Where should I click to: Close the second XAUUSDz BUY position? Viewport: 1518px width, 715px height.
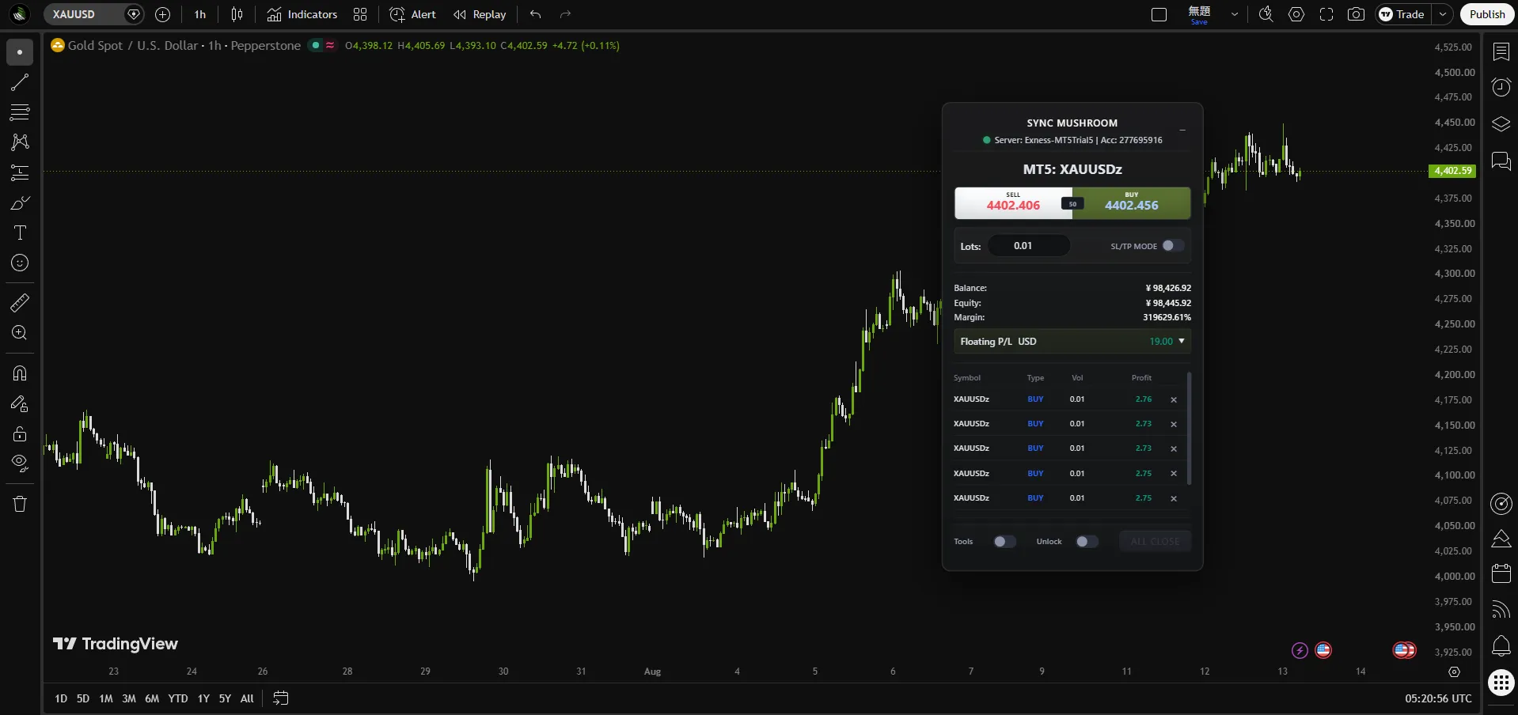pos(1174,425)
